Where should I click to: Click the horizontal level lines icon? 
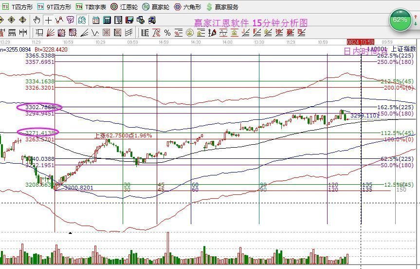[145, 33]
